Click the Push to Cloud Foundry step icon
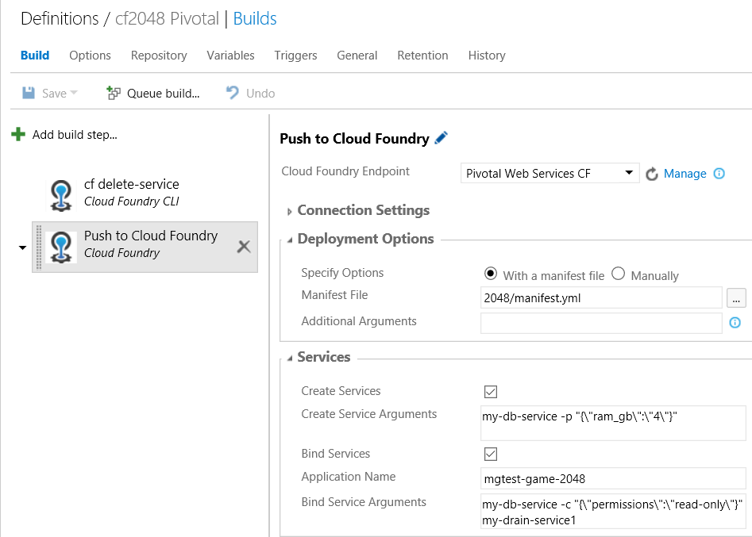Image resolution: width=752 pixels, height=537 pixels. 61,247
